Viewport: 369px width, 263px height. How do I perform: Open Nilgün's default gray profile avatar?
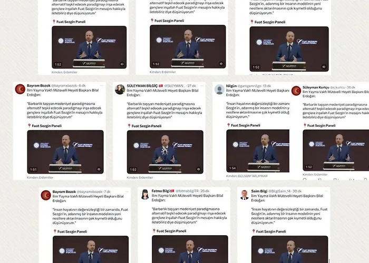pos(219,89)
